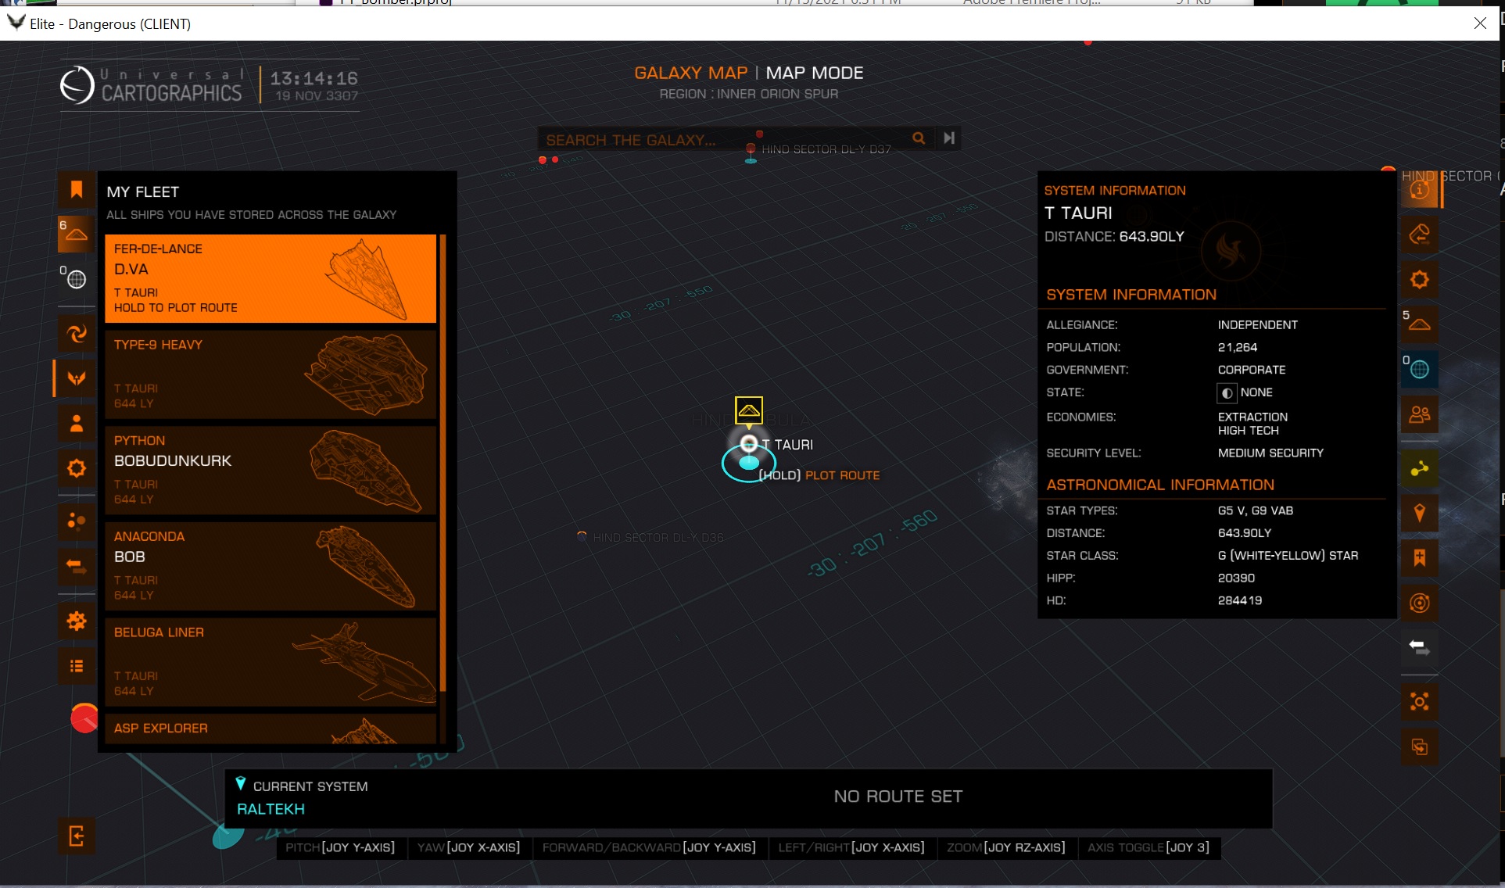Select the Beluga Liner ship card

(271, 661)
